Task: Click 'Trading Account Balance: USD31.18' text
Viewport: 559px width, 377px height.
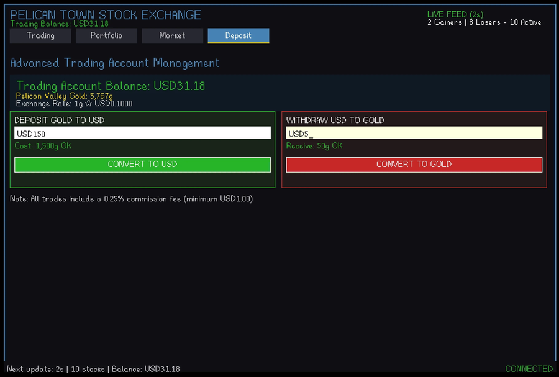Action: 111,86
